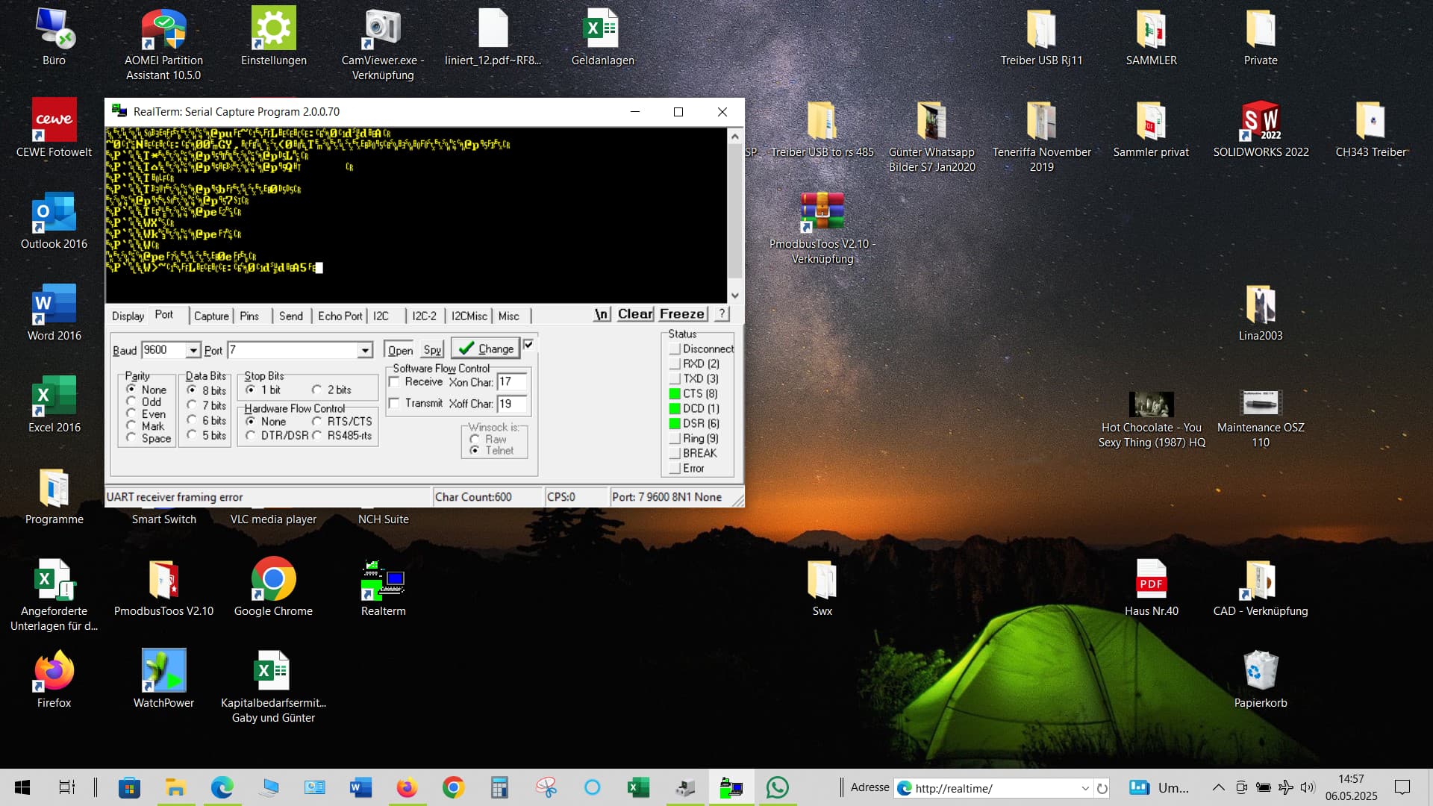
Task: Switch to the I2C-2 tab
Action: 424,316
